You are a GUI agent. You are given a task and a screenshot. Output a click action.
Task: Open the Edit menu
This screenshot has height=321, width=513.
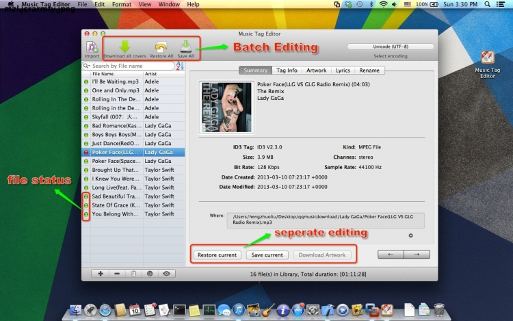[x=99, y=4]
